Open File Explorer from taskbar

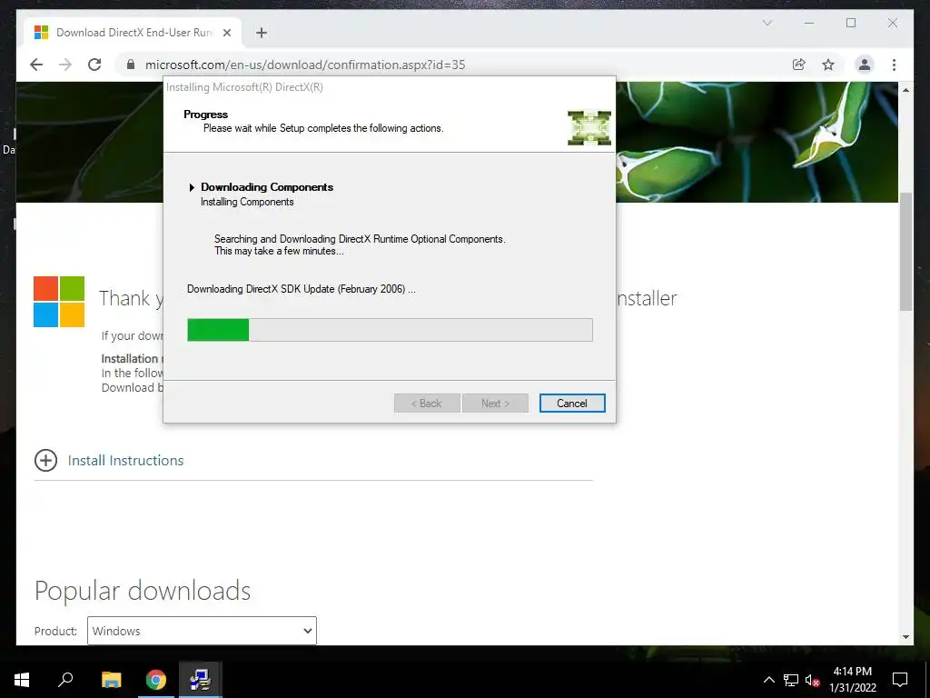click(x=111, y=680)
